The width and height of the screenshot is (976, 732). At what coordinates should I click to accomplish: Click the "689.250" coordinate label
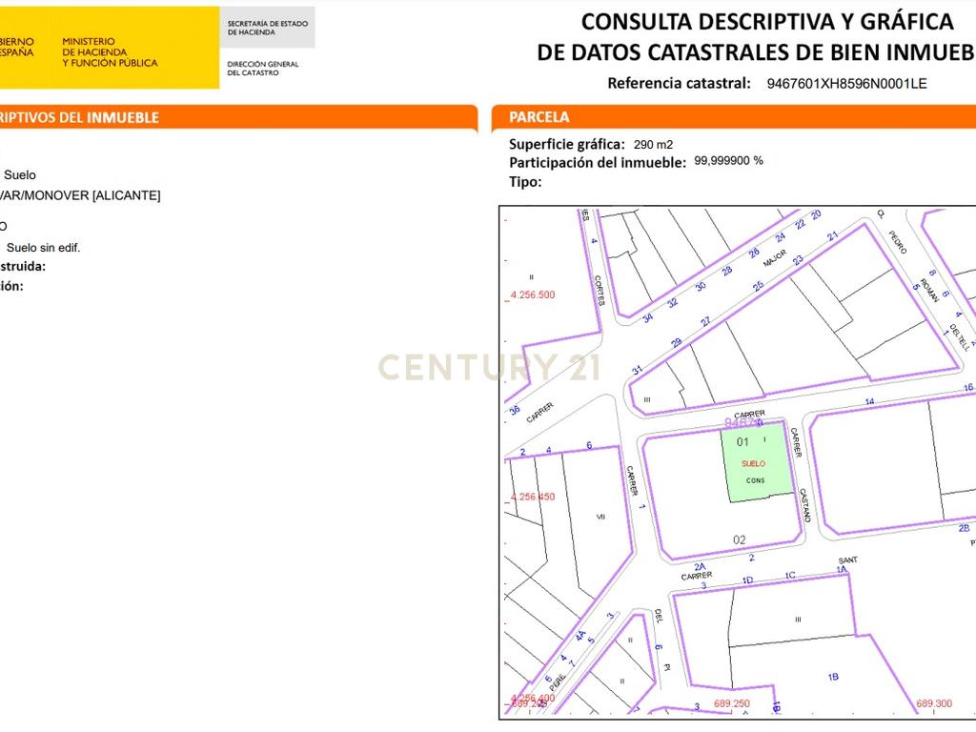[732, 703]
